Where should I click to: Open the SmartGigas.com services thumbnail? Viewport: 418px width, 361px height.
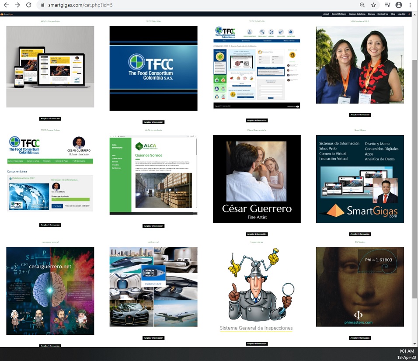click(x=360, y=179)
